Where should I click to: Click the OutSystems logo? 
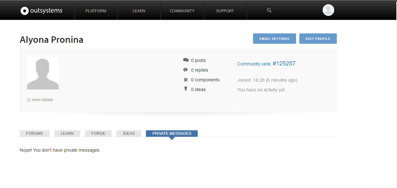[41, 11]
